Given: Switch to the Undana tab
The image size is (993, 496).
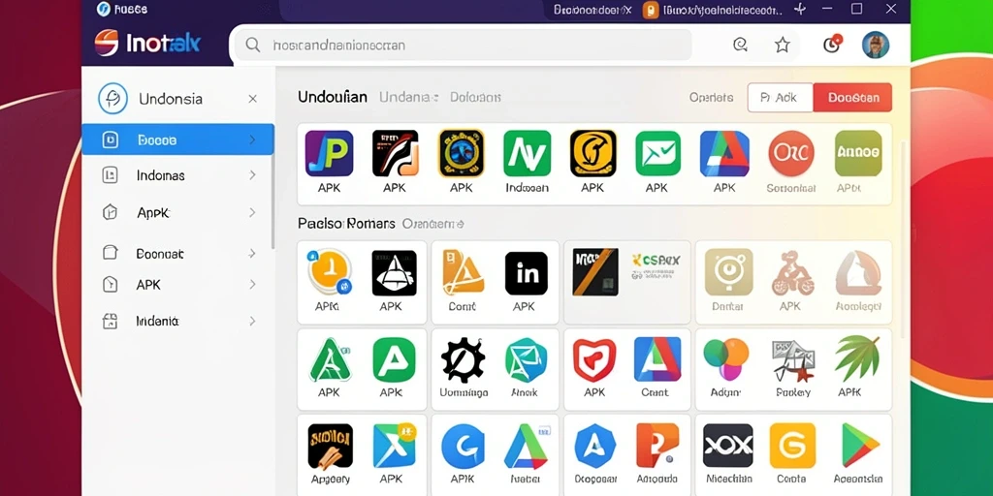Looking at the screenshot, I should point(408,98).
